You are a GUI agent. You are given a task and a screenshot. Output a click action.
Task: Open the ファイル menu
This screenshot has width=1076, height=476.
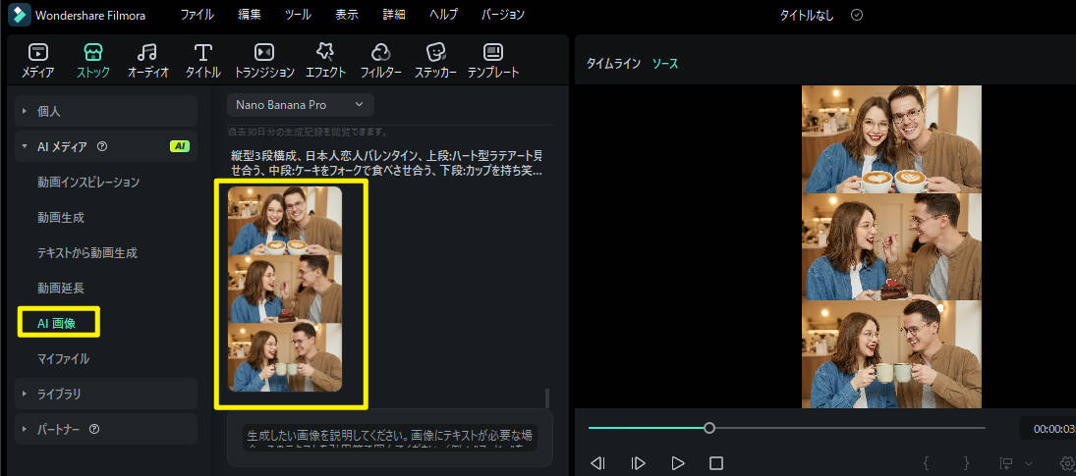coord(197,15)
